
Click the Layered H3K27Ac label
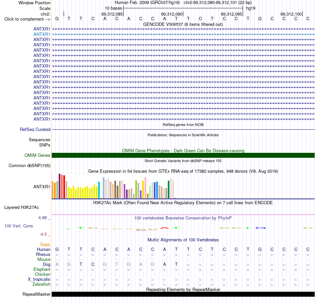(22, 208)
